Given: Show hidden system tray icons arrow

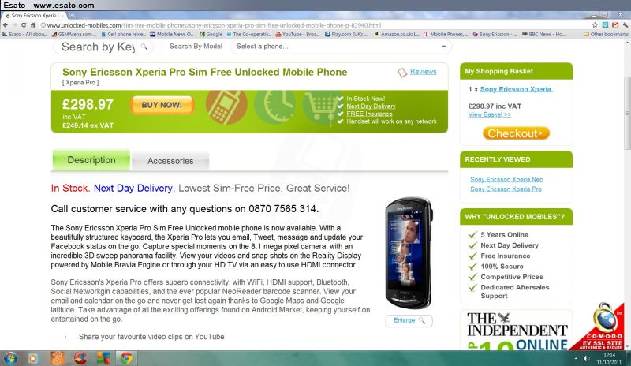Looking at the screenshot, I should tap(576, 358).
